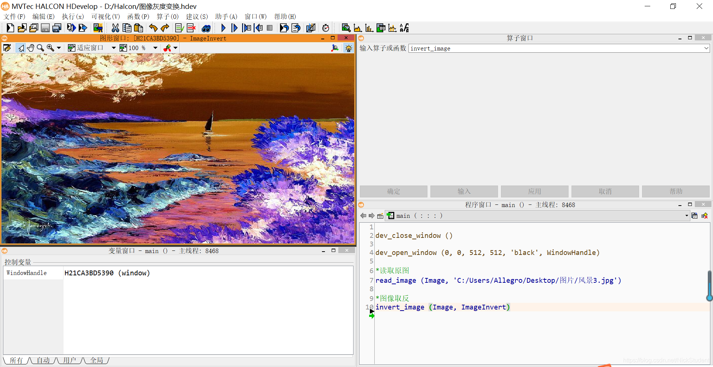Click the 帮助 button in operator window
Viewport: 713px width, 367px height.
[x=676, y=191]
